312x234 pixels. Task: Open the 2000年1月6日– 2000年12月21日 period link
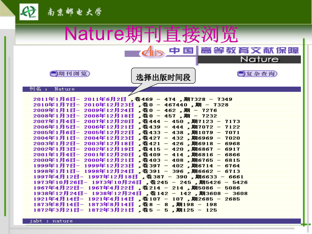[x=84, y=160]
